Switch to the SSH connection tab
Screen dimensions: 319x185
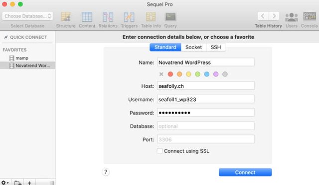pyautogui.click(x=216, y=47)
